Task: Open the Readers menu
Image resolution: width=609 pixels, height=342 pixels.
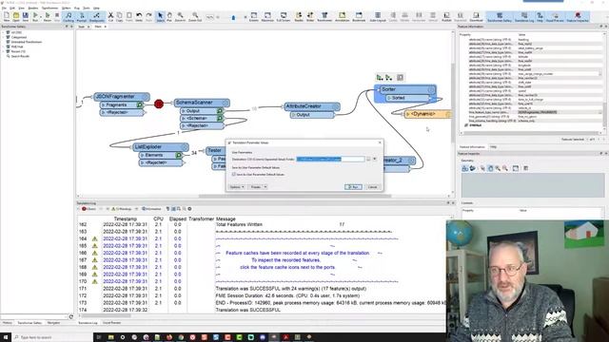Action: pos(33,8)
